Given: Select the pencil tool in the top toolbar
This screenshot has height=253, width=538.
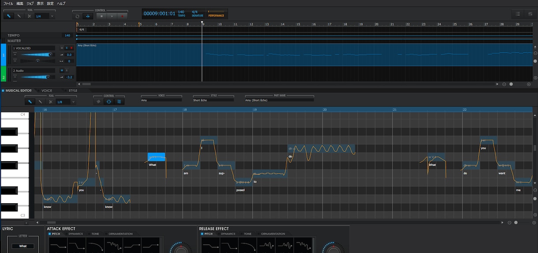Looking at the screenshot, I should click(x=8, y=16).
